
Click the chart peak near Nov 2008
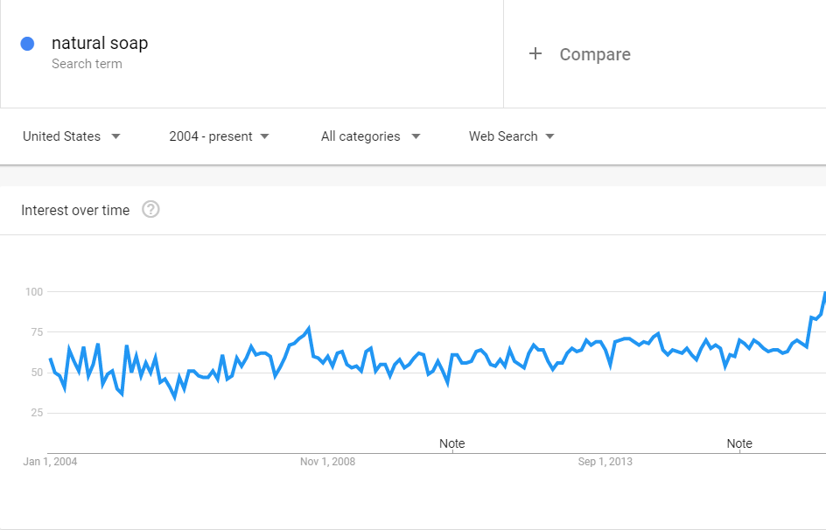(309, 328)
